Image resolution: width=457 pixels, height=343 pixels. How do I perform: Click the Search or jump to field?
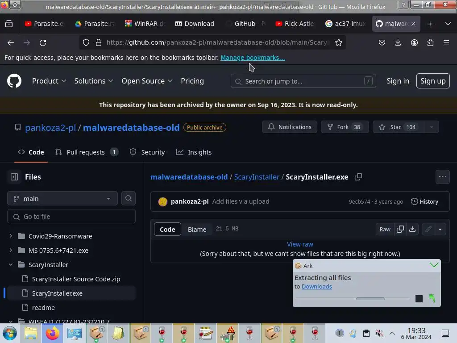pos(303,81)
